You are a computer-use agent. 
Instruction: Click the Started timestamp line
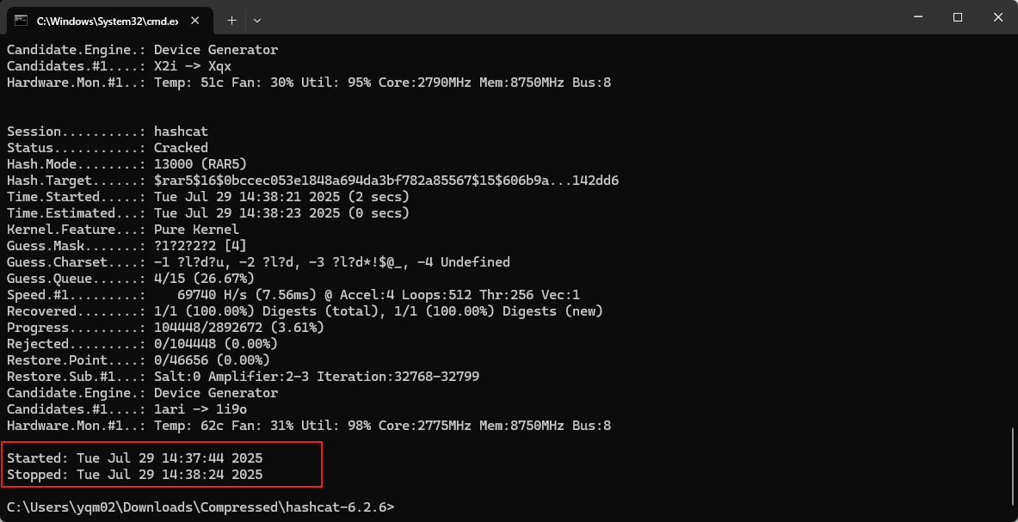point(135,458)
